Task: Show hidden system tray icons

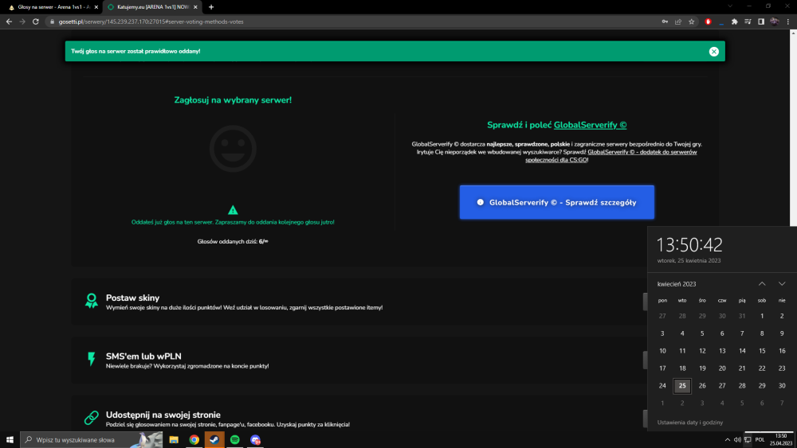Action: pos(728,439)
